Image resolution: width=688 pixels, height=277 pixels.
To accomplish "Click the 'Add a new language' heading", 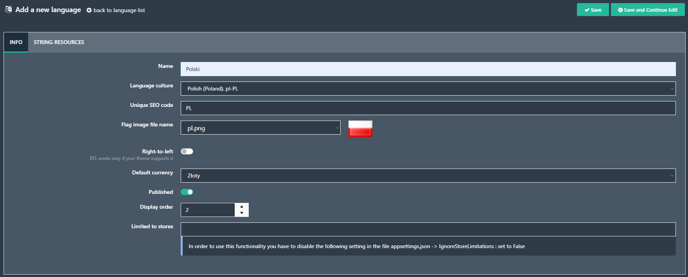I will [x=48, y=10].
